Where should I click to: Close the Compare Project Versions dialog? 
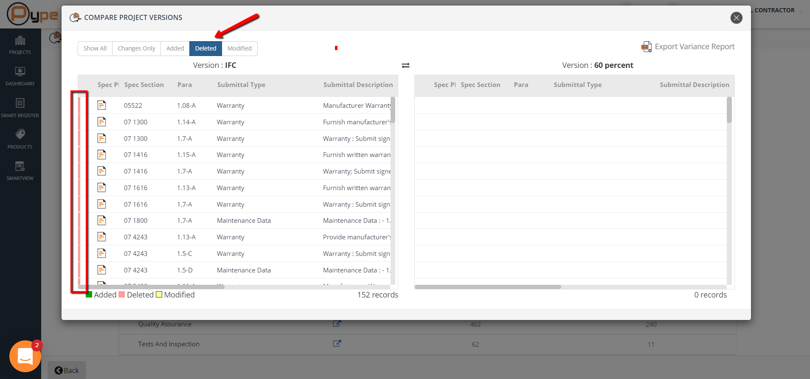[x=737, y=17]
